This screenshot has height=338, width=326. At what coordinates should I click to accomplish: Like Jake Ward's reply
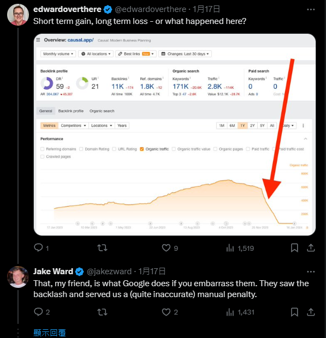(x=166, y=312)
